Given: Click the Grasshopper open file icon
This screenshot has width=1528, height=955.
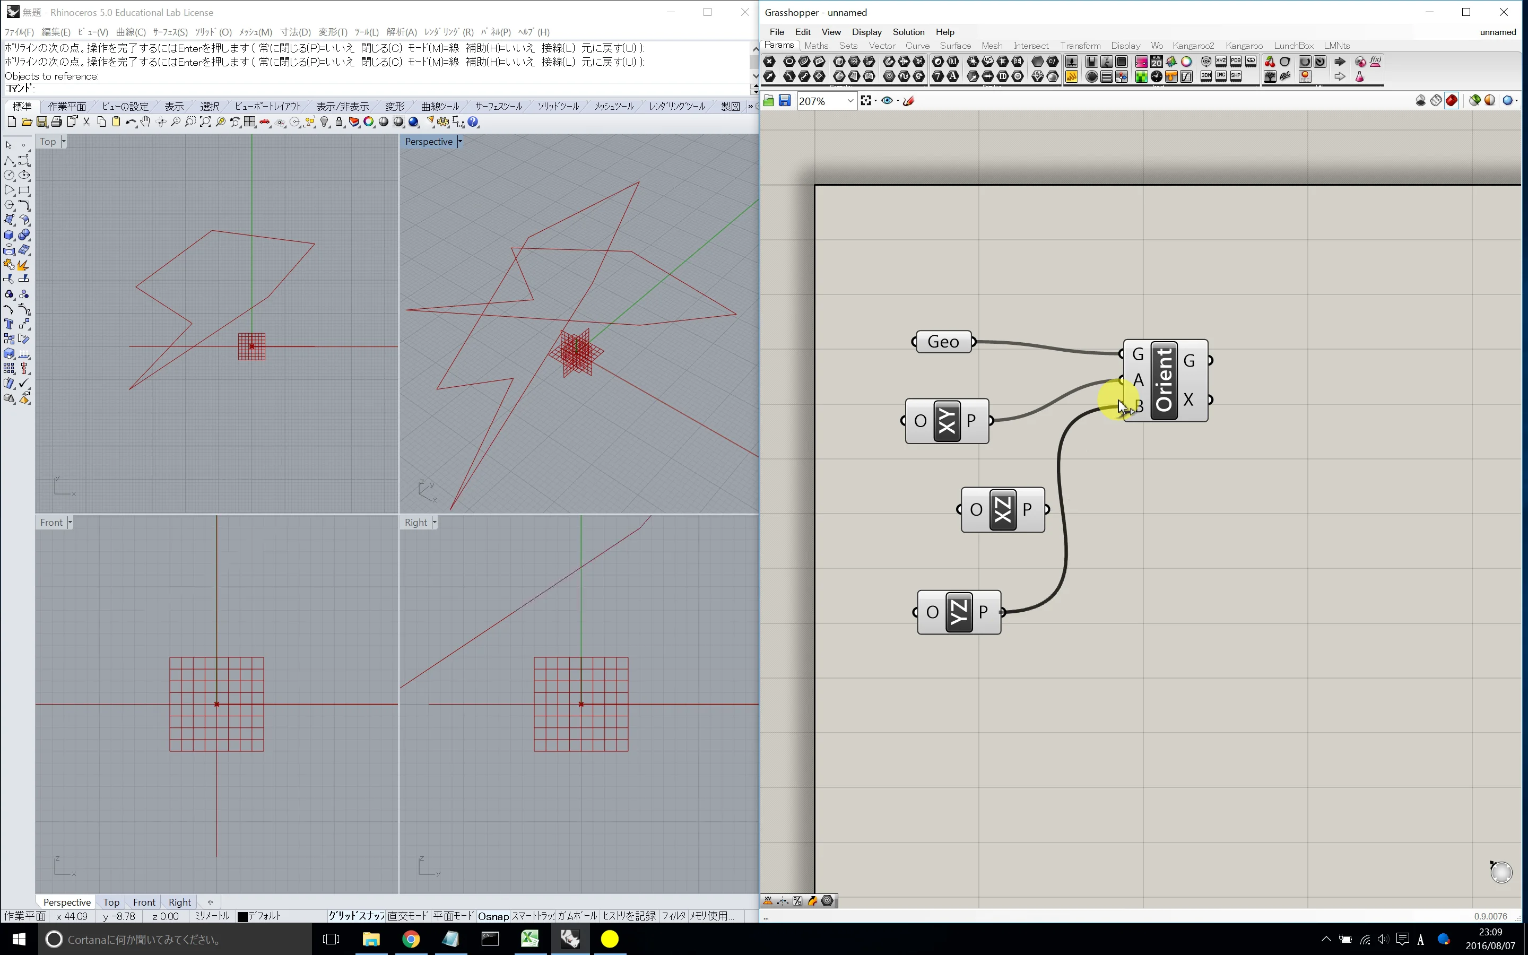Looking at the screenshot, I should [768, 101].
